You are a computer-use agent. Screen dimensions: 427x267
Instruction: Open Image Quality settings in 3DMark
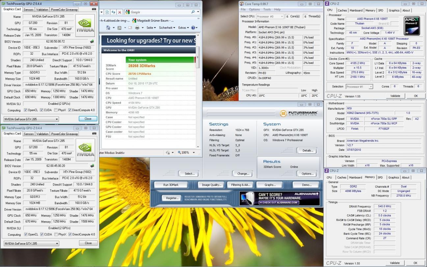click(211, 185)
